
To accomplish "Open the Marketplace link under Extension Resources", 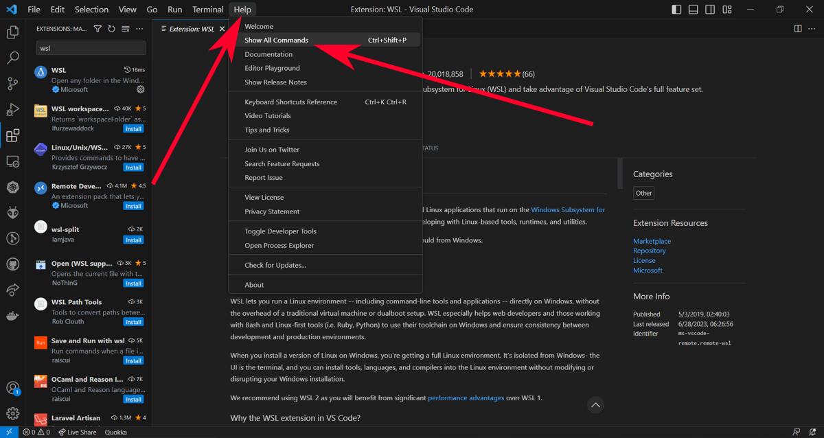I will click(651, 240).
